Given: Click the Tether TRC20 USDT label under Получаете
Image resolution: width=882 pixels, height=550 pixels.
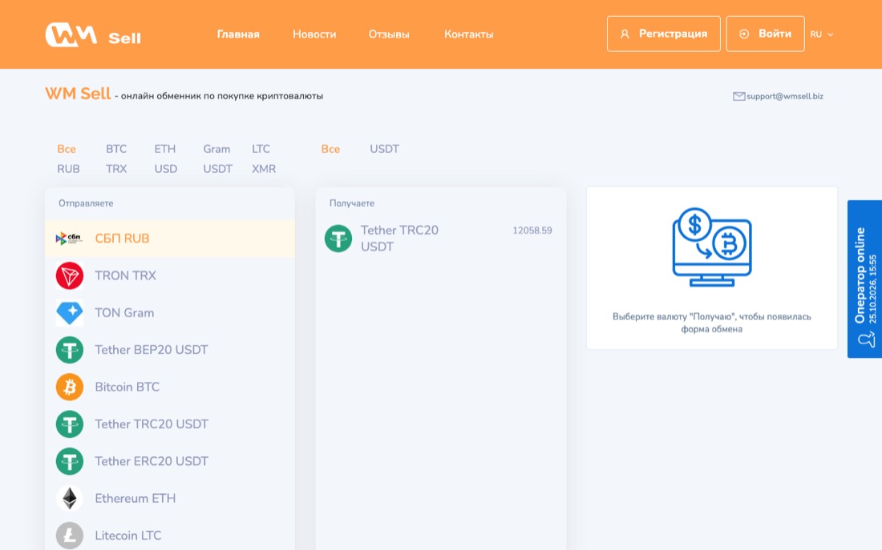Looking at the screenshot, I should pyautogui.click(x=399, y=239).
